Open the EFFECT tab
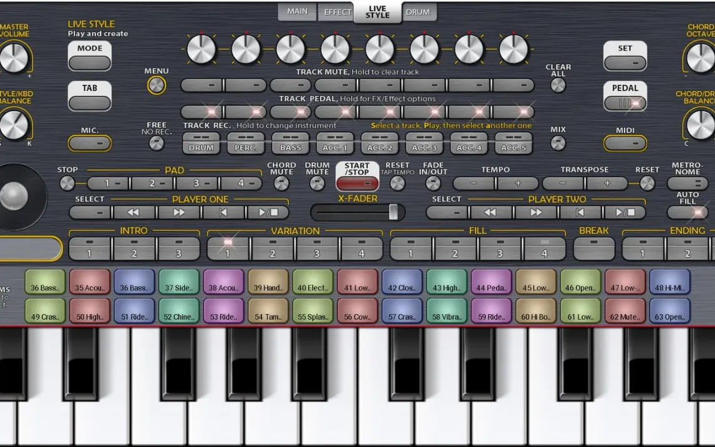Image resolution: width=715 pixels, height=447 pixels. (337, 12)
